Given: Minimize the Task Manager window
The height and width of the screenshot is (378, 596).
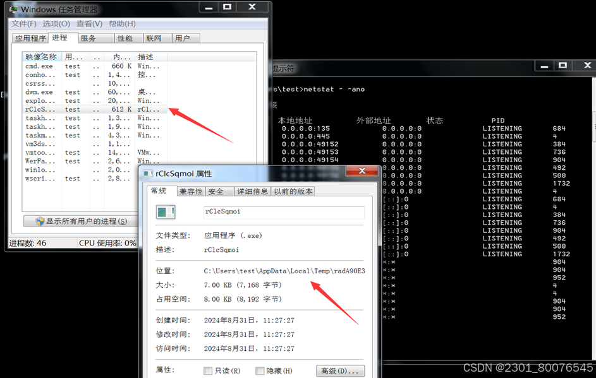Looking at the screenshot, I should (209, 7).
